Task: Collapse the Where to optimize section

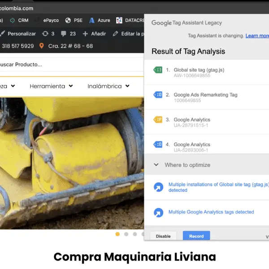Action: [156, 165]
